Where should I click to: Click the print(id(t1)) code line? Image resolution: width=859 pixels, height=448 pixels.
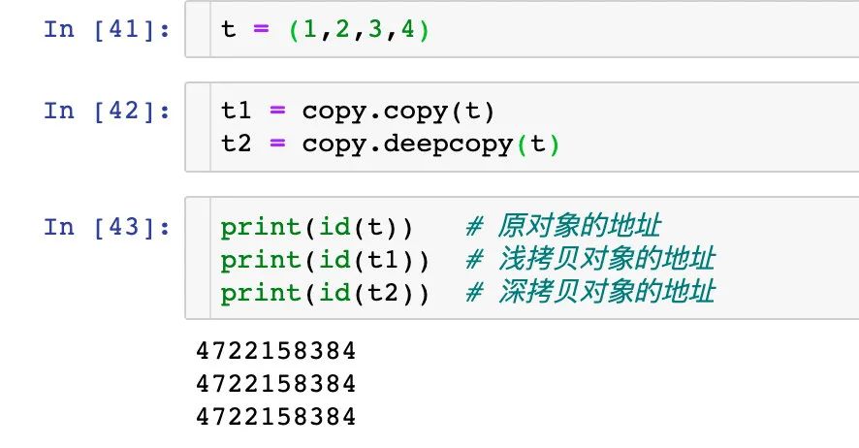(x=325, y=260)
